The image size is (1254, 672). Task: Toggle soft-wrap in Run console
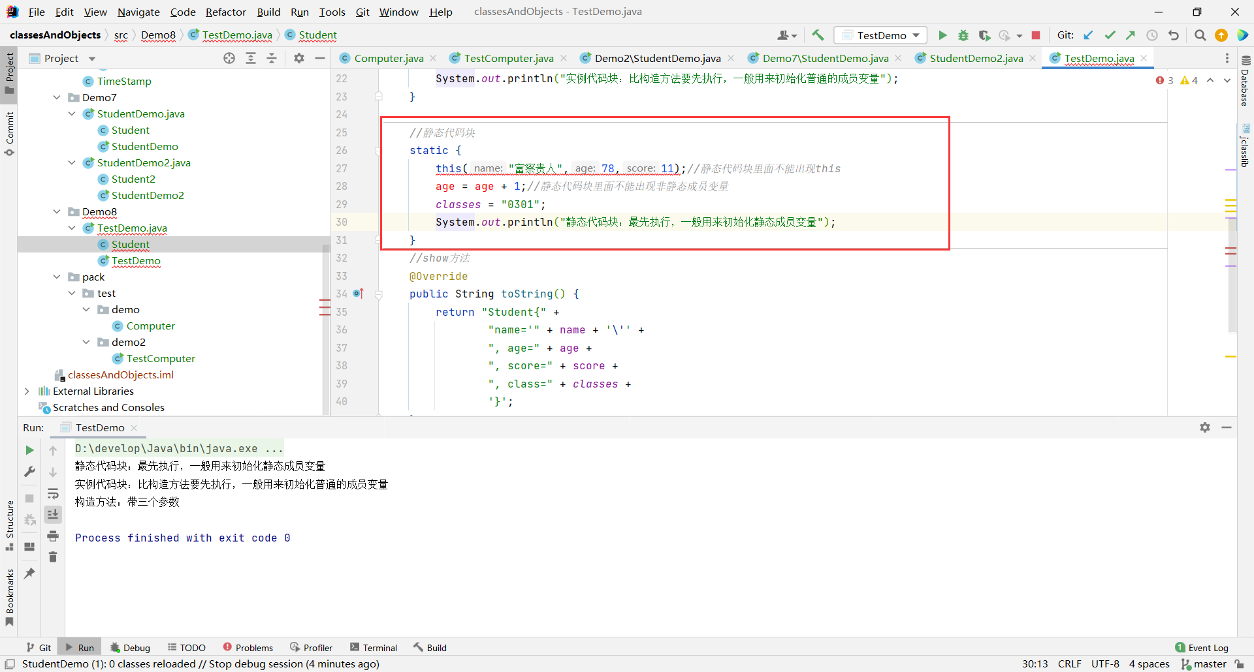(53, 493)
